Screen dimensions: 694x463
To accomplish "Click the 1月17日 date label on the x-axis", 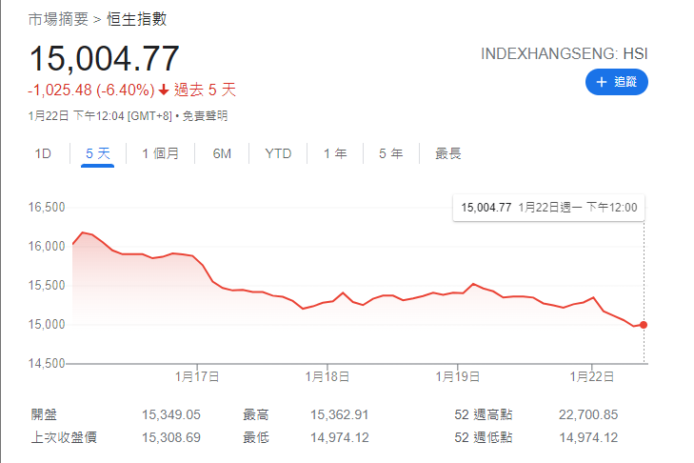I will coord(197,376).
